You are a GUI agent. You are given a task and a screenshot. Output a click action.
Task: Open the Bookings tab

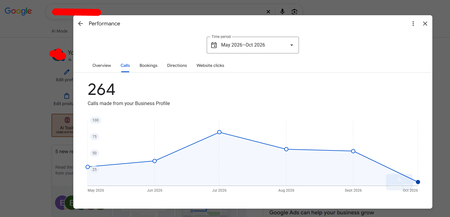click(148, 65)
